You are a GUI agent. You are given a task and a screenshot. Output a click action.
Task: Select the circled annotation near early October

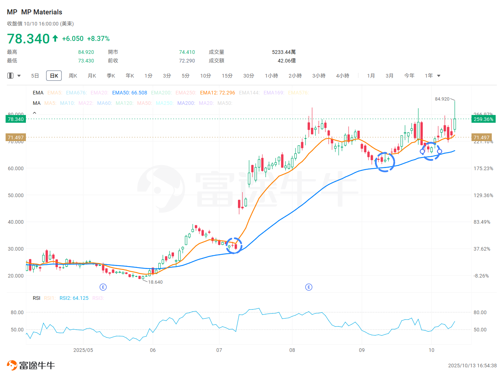point(431,151)
